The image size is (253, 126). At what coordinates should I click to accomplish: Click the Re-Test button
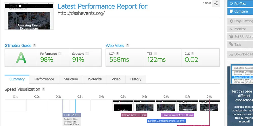tap(240, 4)
